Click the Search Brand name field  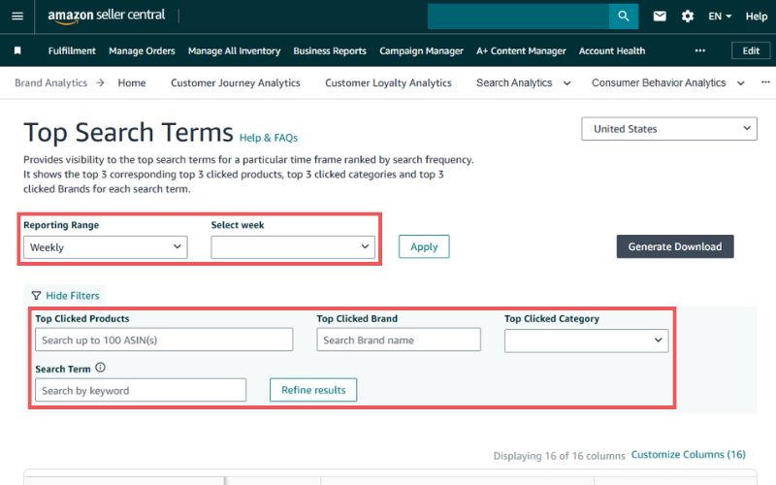(x=399, y=340)
